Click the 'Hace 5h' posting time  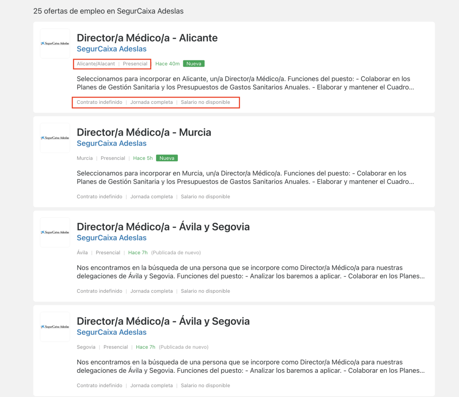[x=143, y=158]
